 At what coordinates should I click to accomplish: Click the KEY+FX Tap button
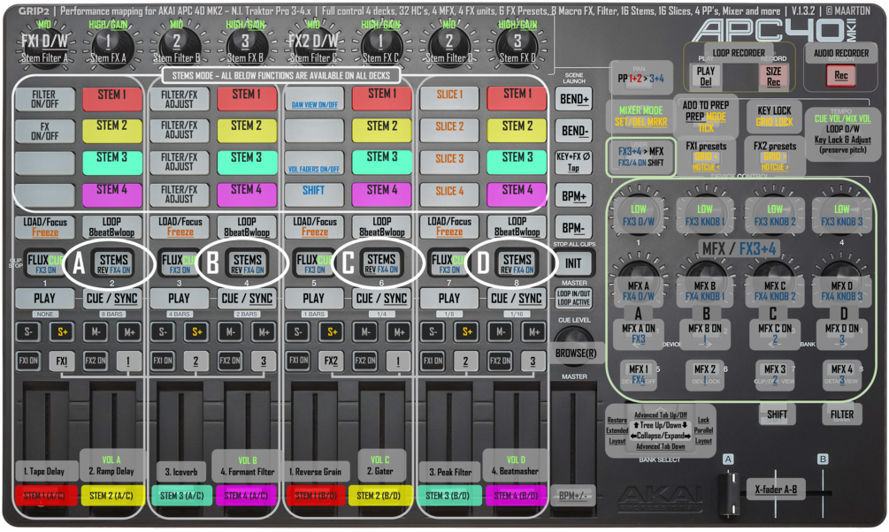(574, 162)
